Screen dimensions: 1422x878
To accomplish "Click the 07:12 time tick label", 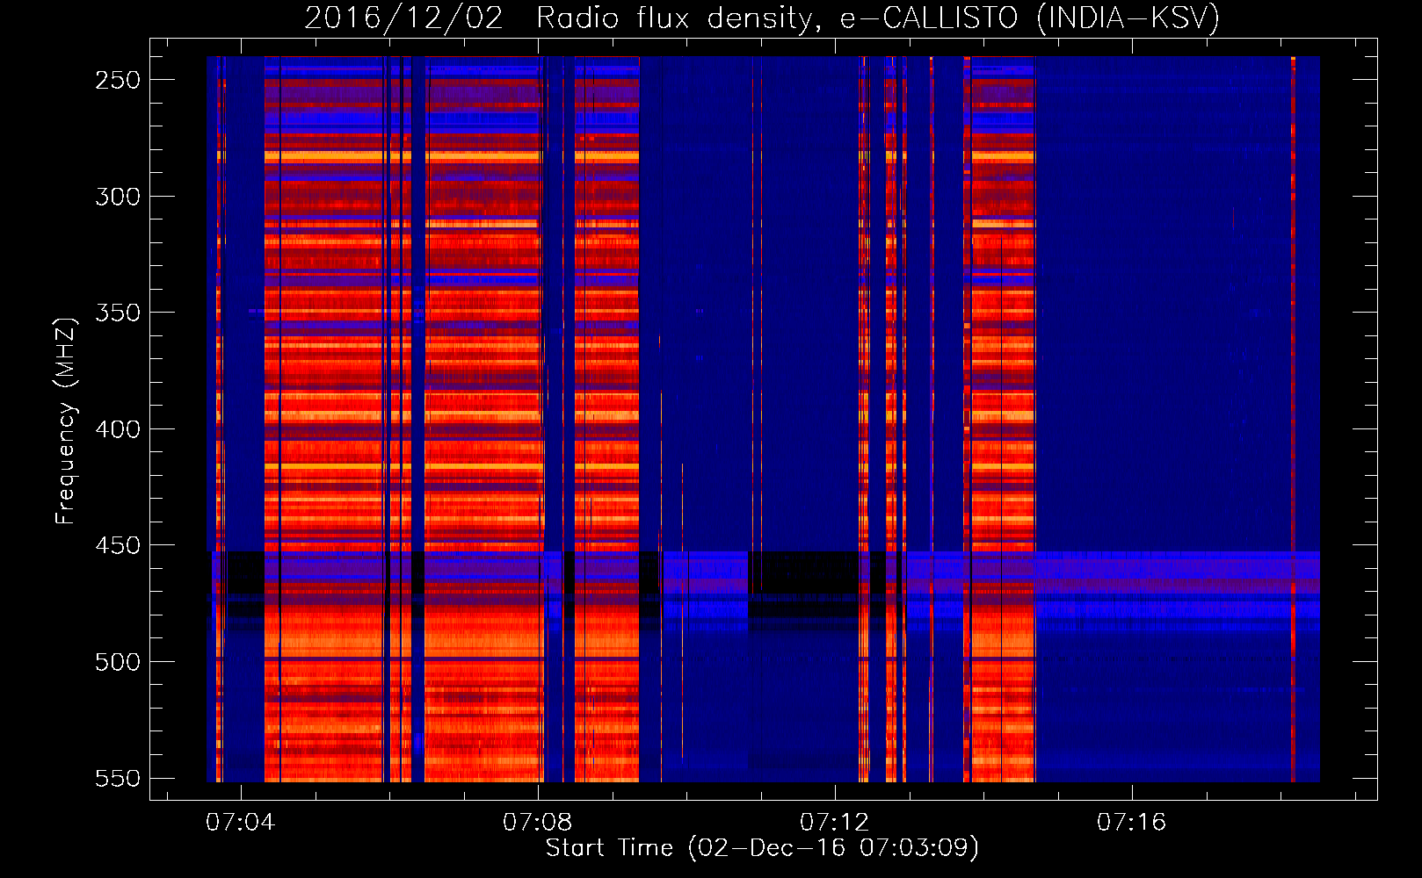I will (834, 822).
